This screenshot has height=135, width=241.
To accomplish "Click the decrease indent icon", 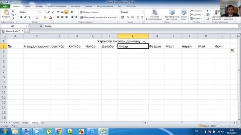I will coord(72,17).
